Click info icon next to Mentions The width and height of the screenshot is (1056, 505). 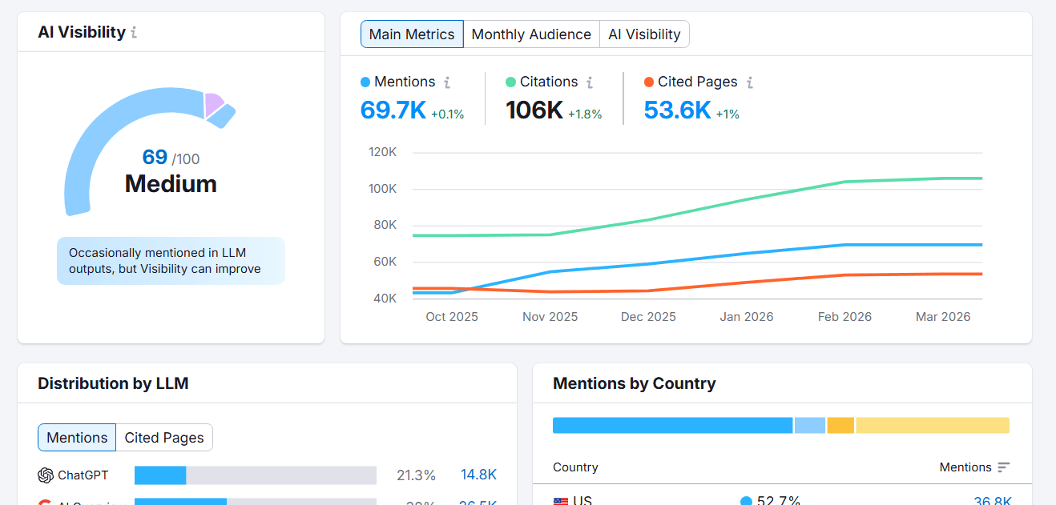447,82
